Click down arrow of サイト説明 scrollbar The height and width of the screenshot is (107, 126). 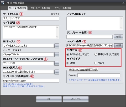pyautogui.click(x=57, y=37)
